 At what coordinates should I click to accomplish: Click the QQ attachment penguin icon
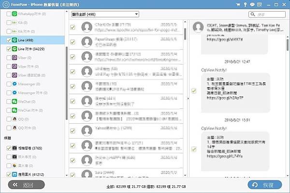pos(14,128)
